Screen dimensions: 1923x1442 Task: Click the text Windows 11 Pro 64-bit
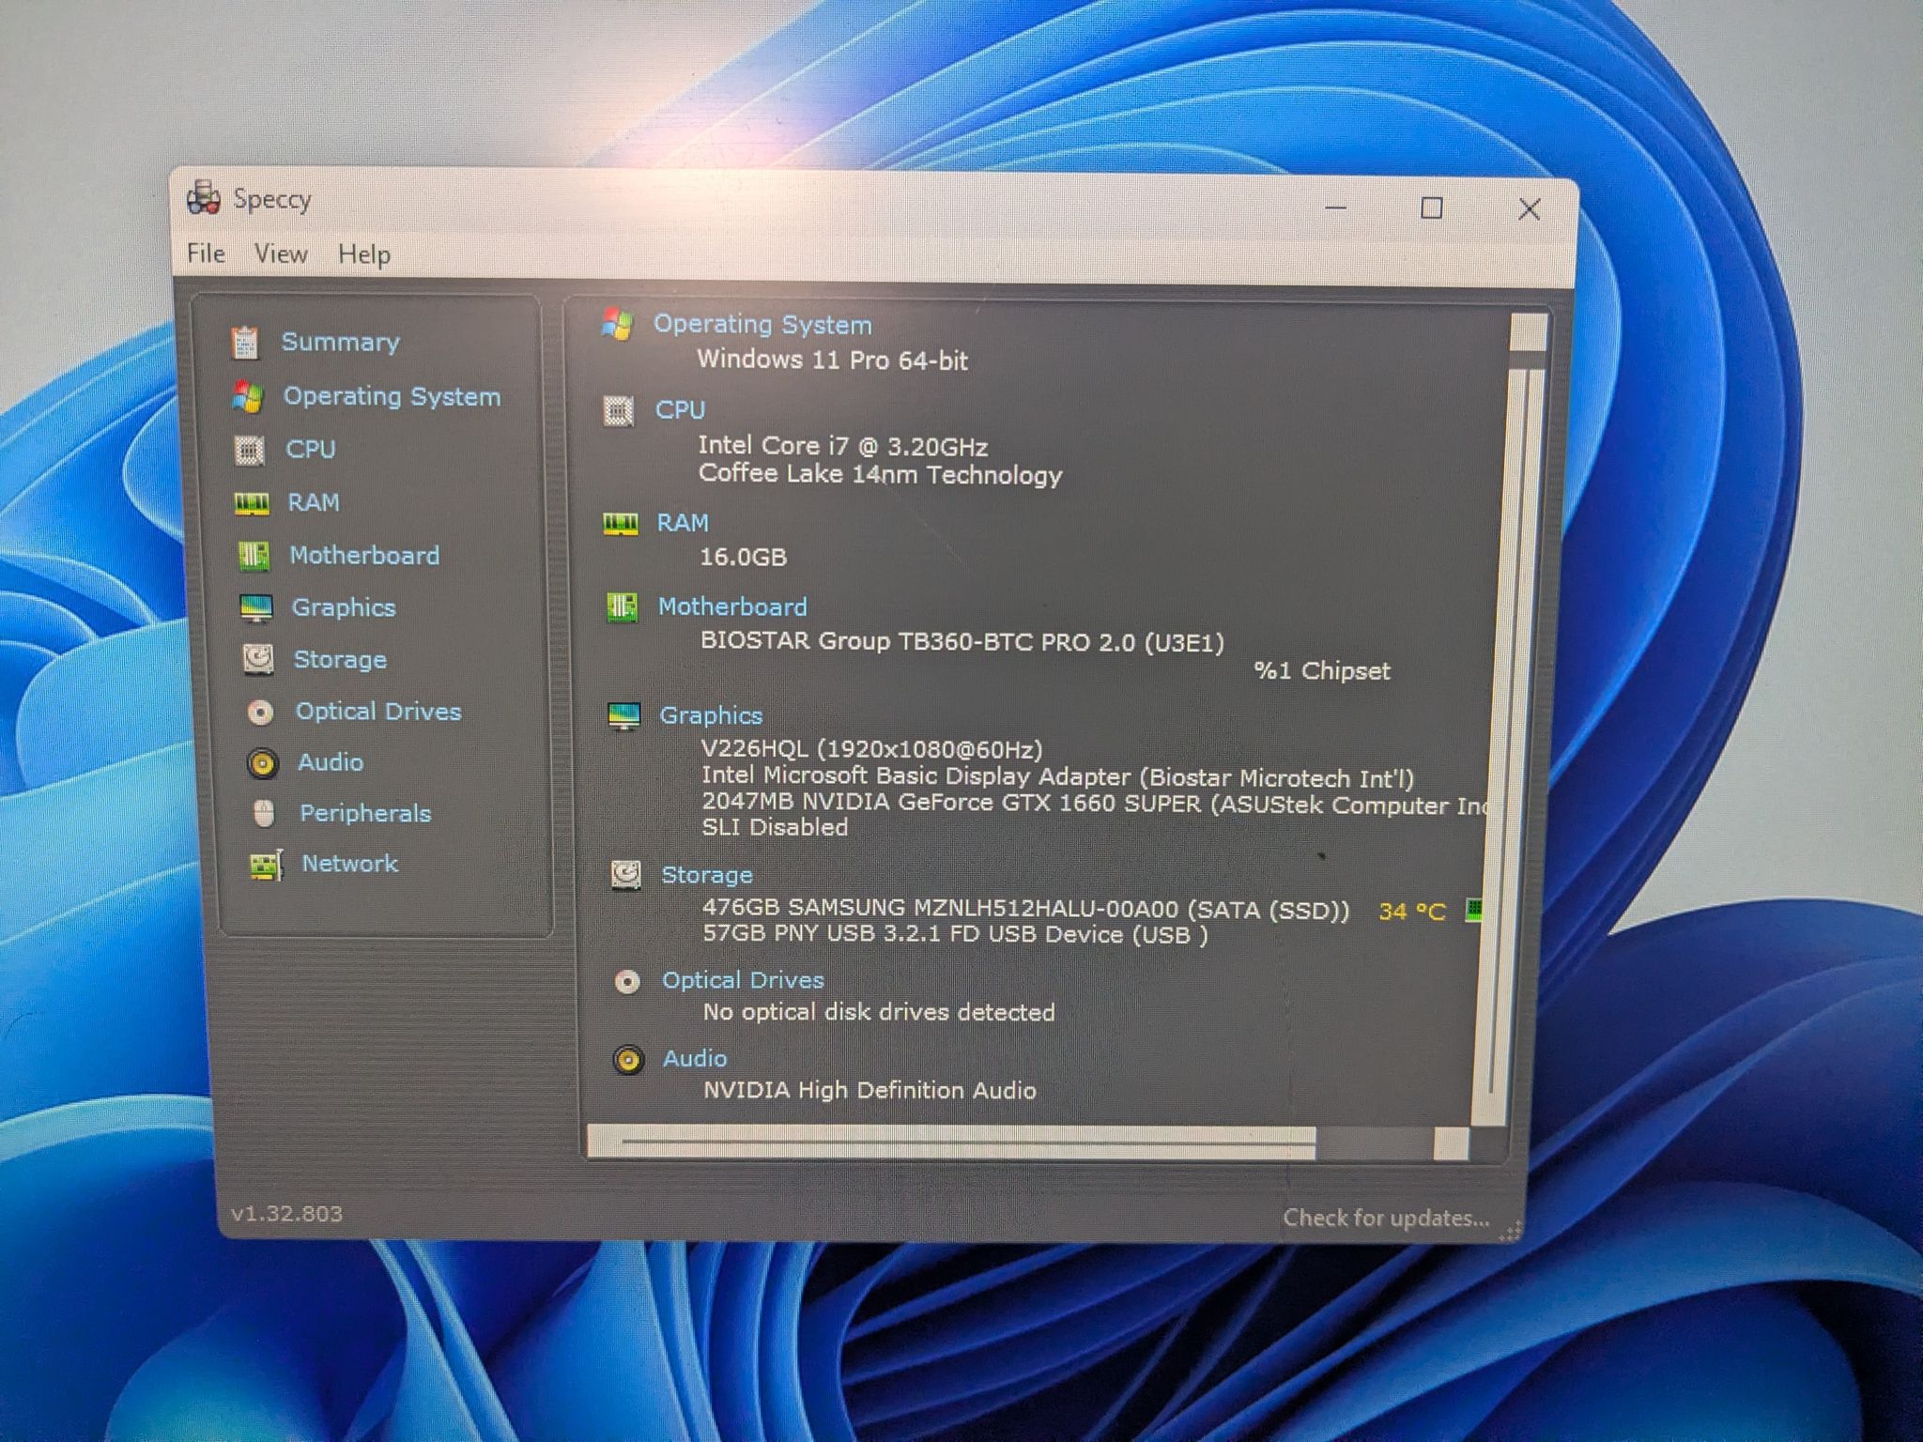[x=832, y=360]
